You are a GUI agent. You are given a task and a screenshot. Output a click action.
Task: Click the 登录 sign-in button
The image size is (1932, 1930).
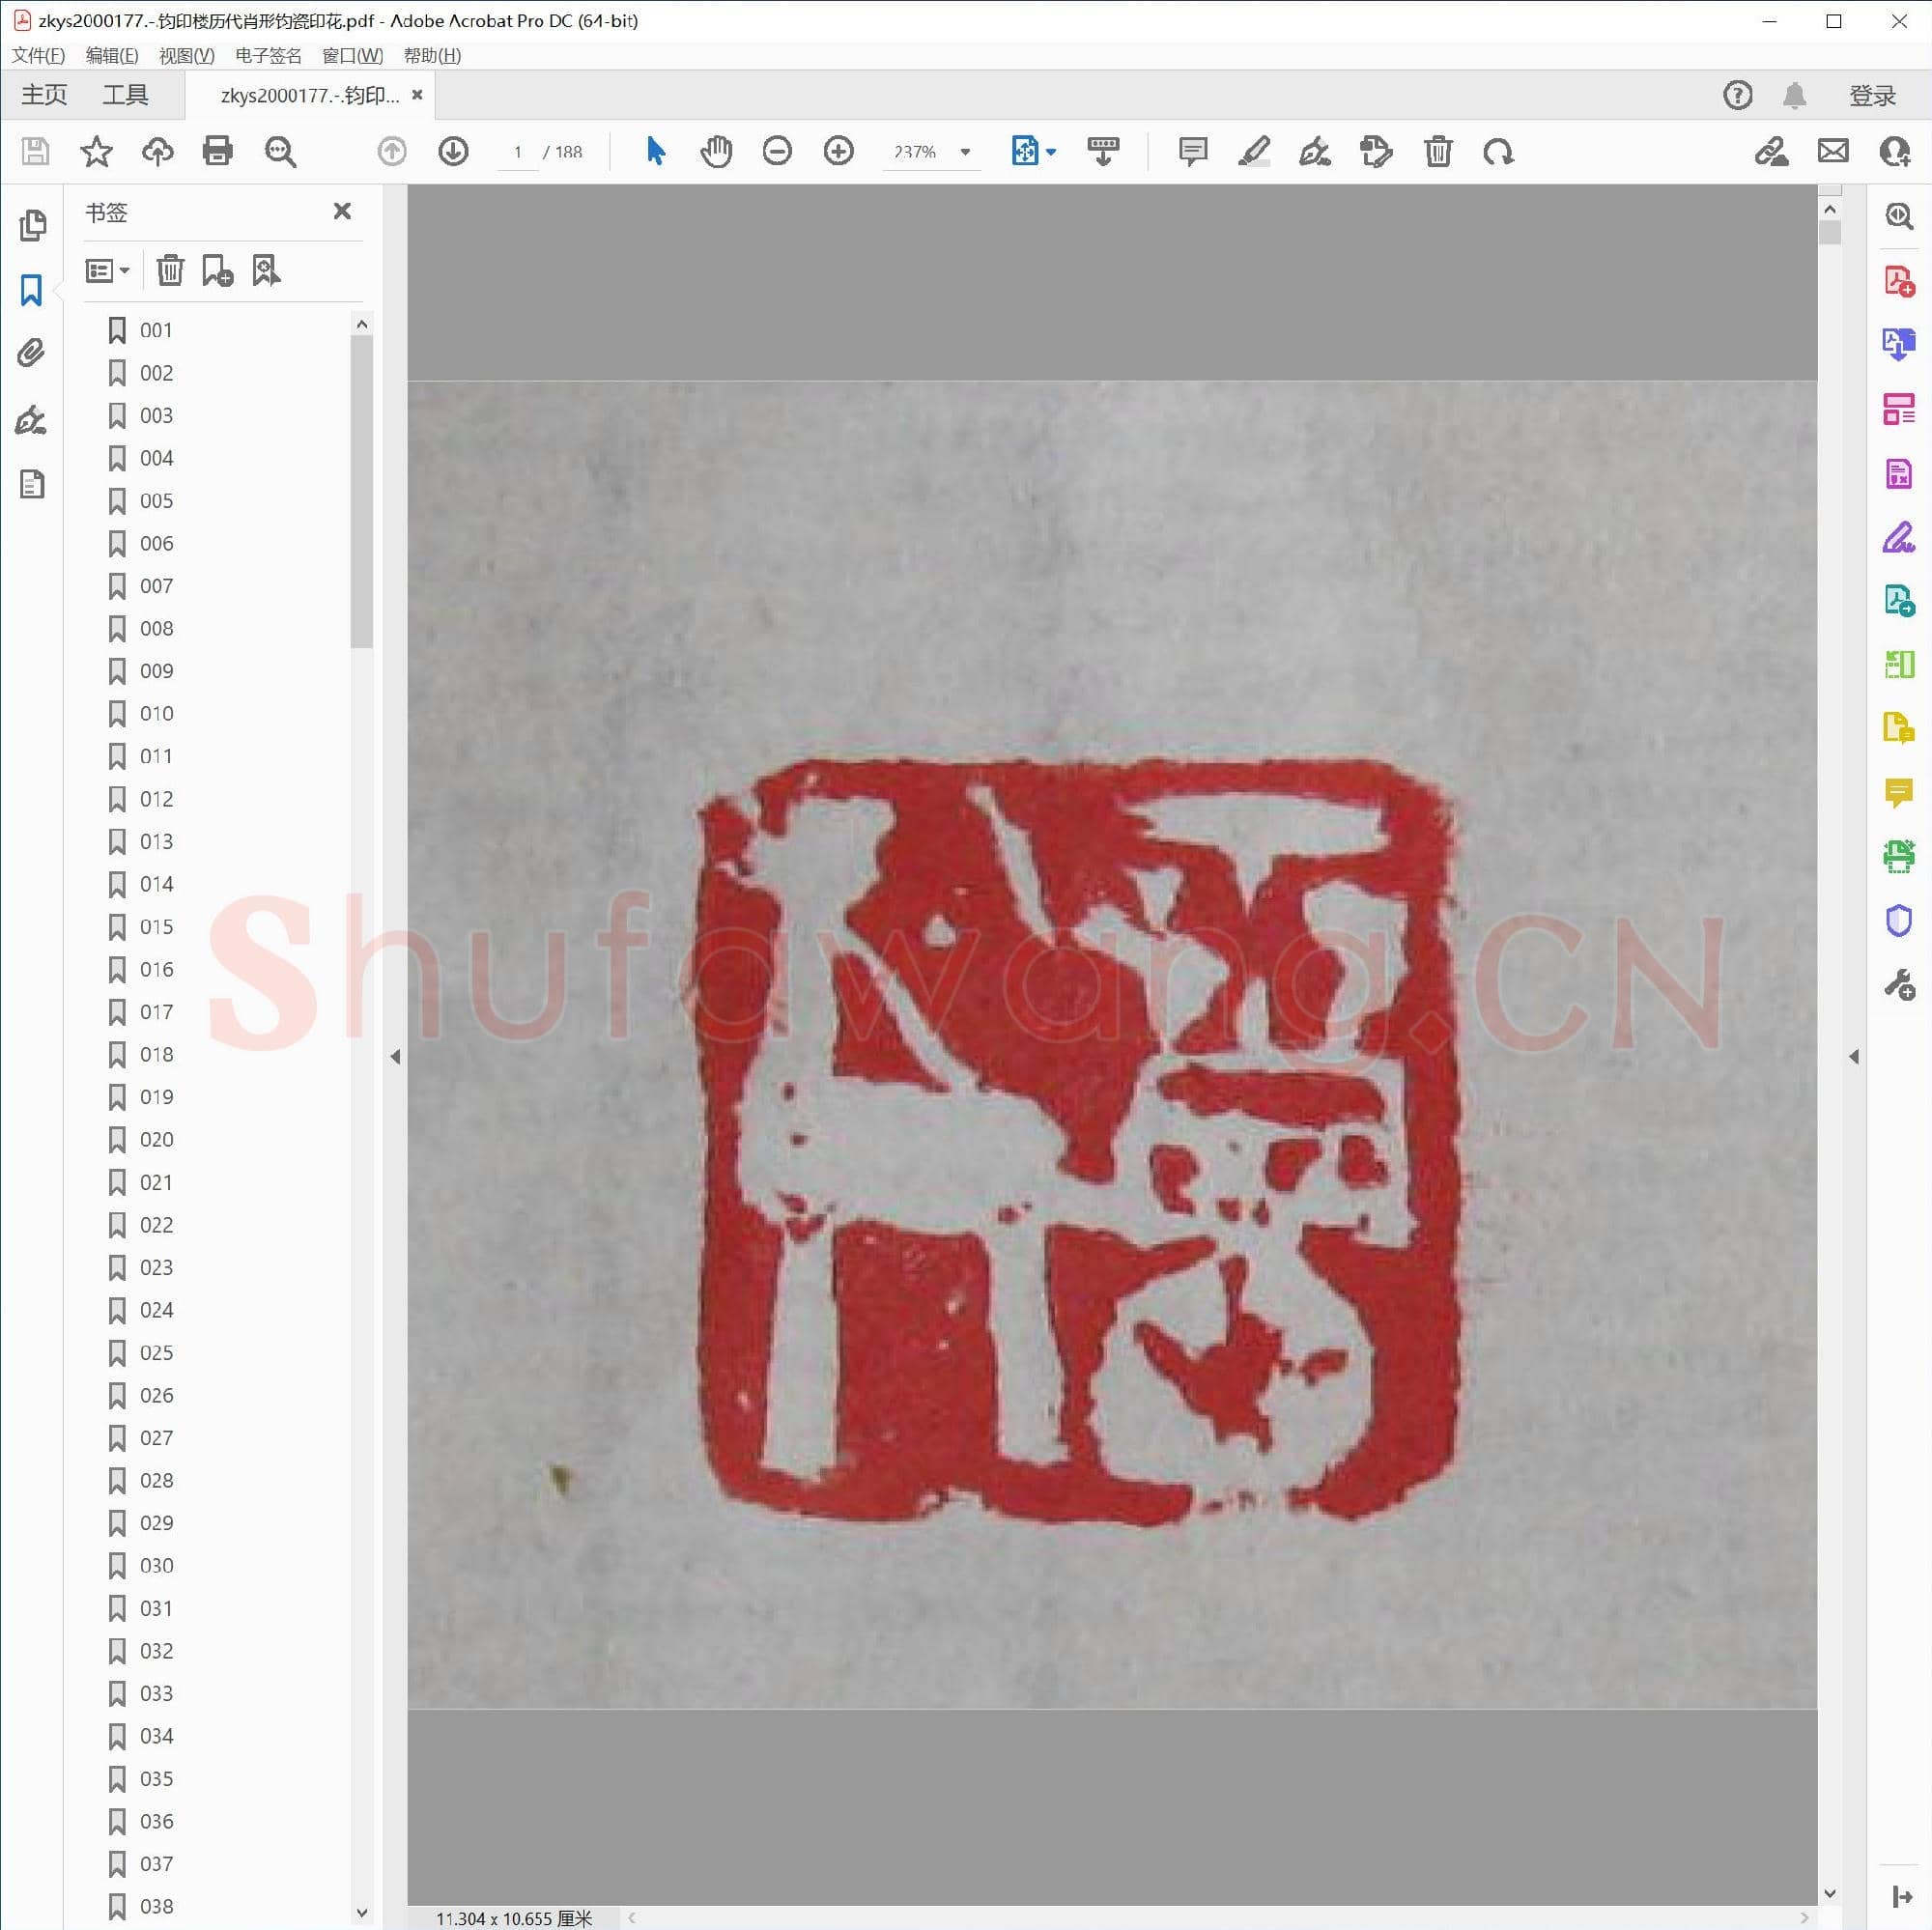point(1871,95)
